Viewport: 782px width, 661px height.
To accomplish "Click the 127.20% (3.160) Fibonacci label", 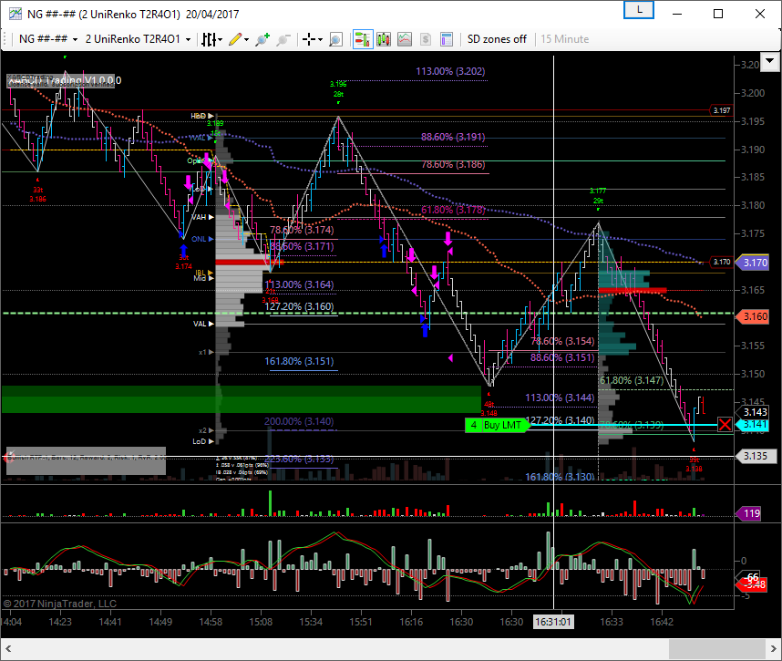I will coord(299,306).
